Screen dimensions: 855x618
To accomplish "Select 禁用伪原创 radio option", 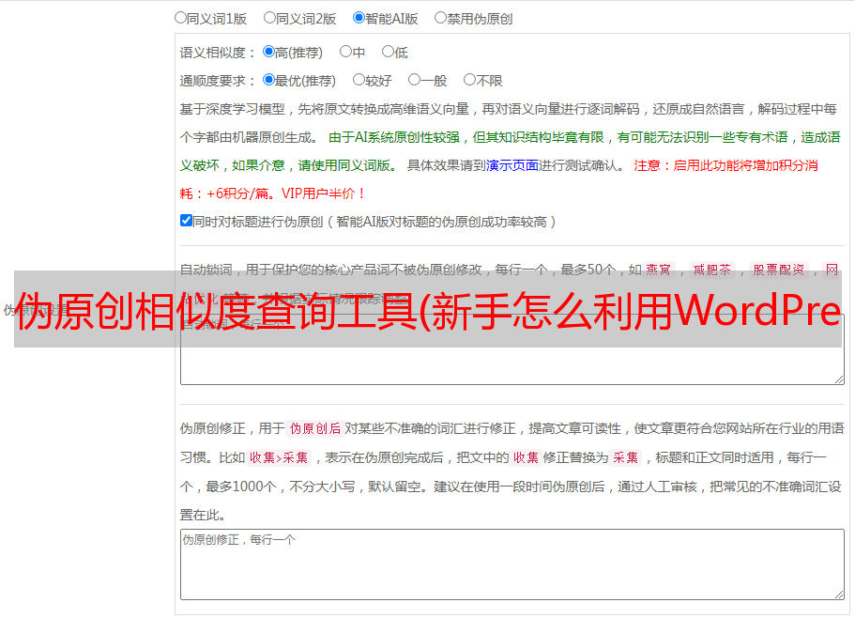I will 440,18.
